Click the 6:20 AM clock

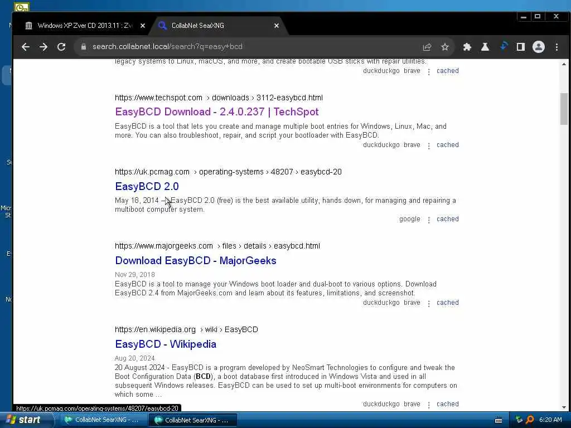[550, 420]
